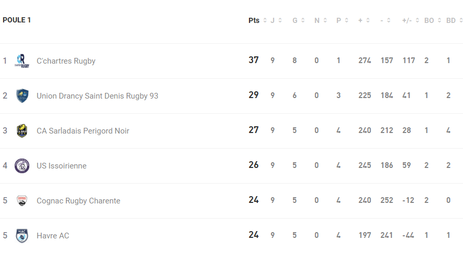Sort table by J column arrows
The height and width of the screenshot is (253, 463).
(x=280, y=20)
